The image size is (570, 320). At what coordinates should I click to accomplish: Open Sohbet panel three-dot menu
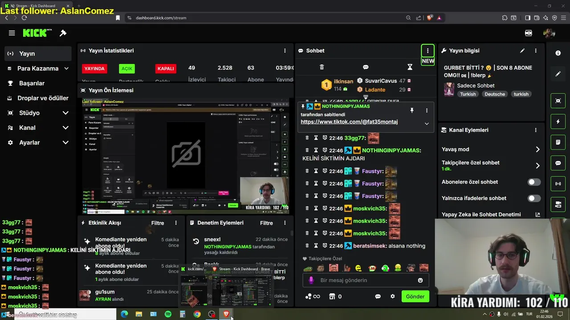pos(427,51)
